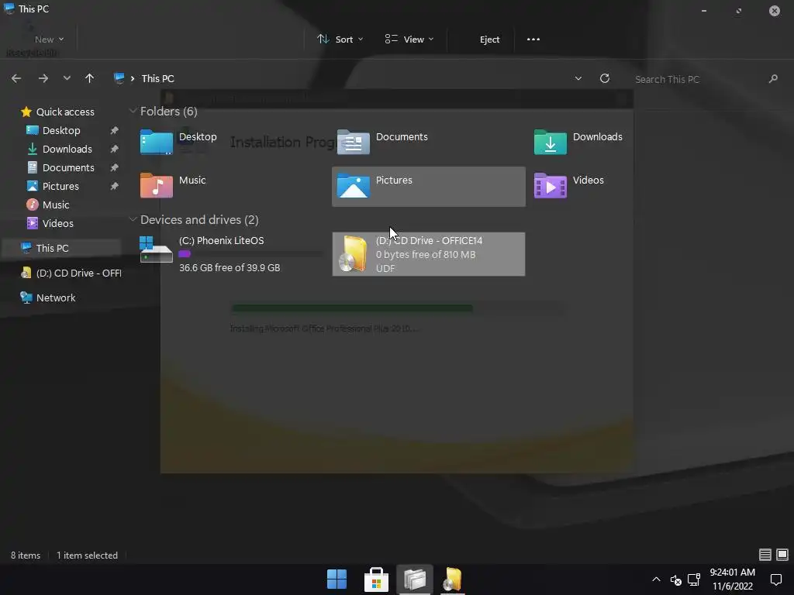Viewport: 794px width, 595px height.
Task: Click the network tray icon
Action: (x=694, y=580)
